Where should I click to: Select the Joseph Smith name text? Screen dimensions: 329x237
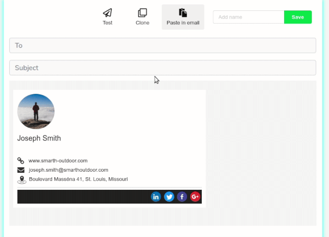click(39, 138)
